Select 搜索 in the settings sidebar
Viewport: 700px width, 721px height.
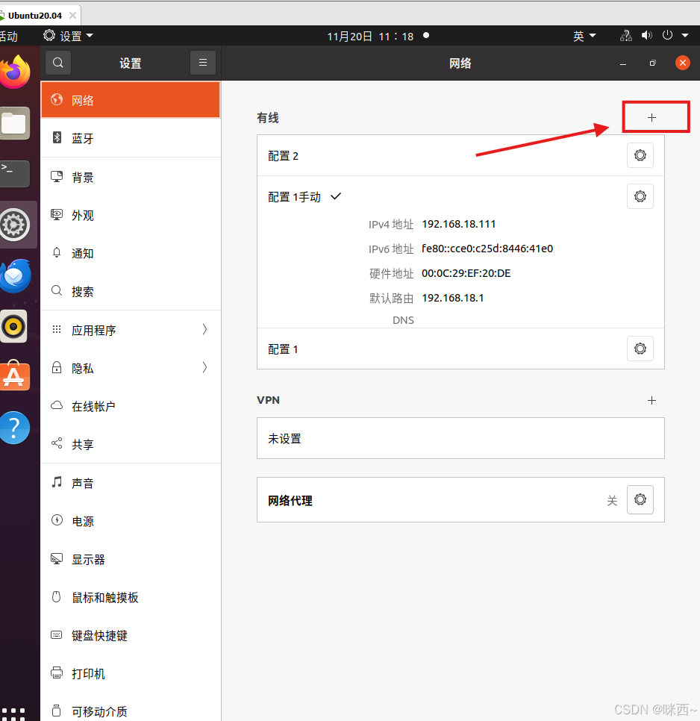click(131, 291)
